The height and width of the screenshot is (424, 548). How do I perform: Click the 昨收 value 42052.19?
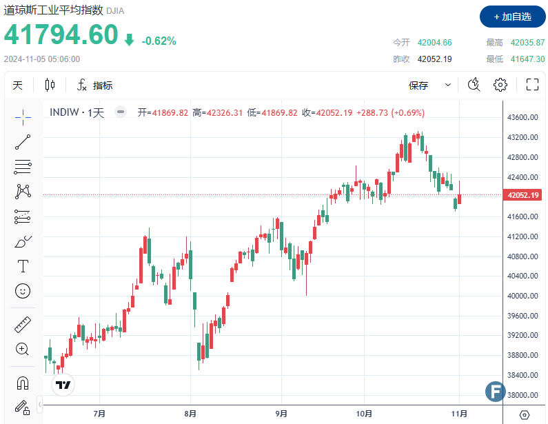coord(434,59)
